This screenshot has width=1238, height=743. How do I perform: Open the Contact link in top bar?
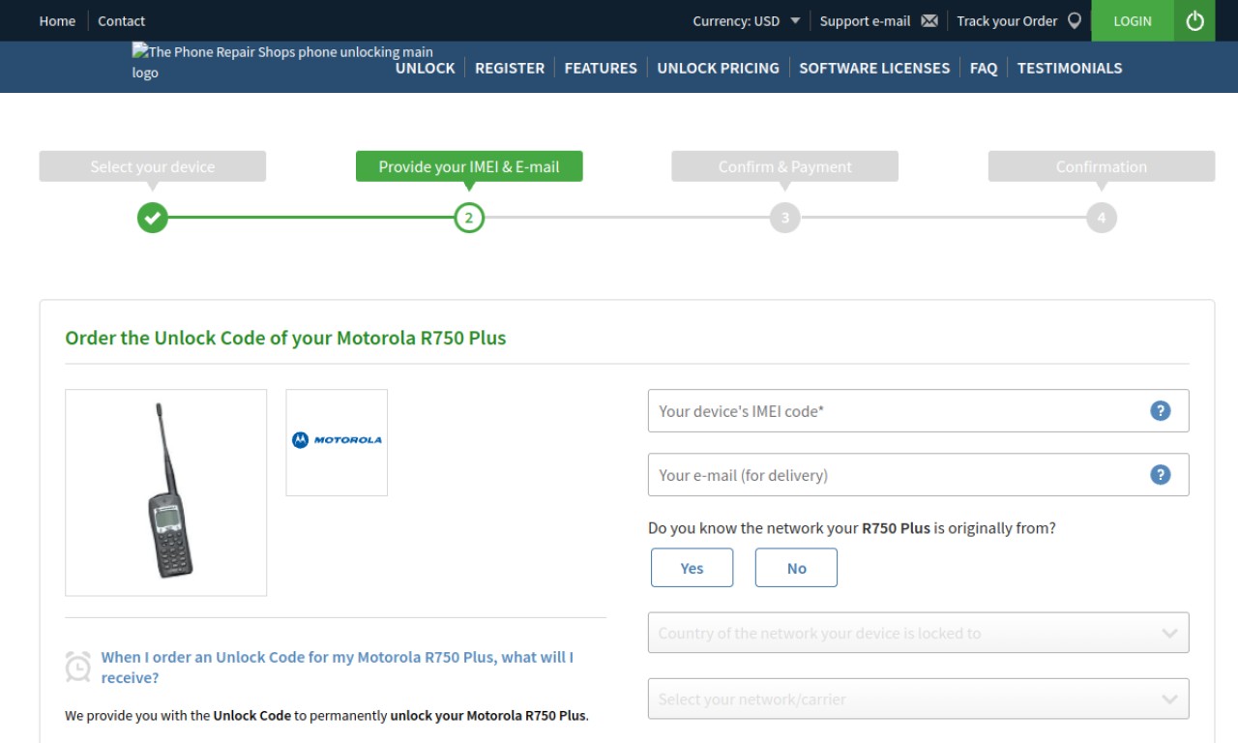pyautogui.click(x=121, y=20)
